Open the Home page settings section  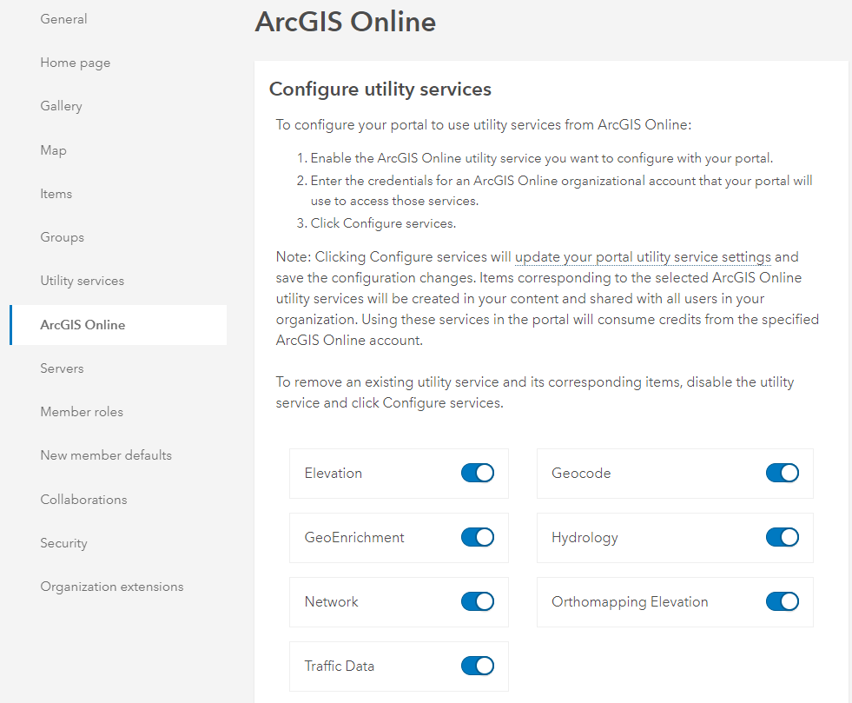click(75, 62)
